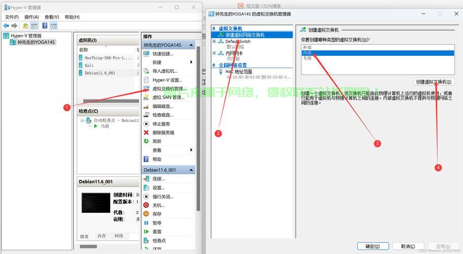The height and width of the screenshot is (254, 463).
Task: Click actions pane vertical scrollbar
Action: coord(198,129)
